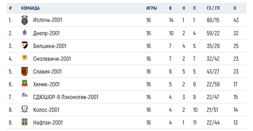Image resolution: width=253 pixels, height=131 pixels.
Task: Click the Нафтан-2001 team name
Action: (48, 122)
